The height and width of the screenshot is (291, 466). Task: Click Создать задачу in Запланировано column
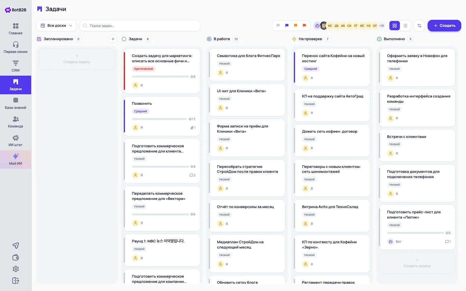[77, 59]
